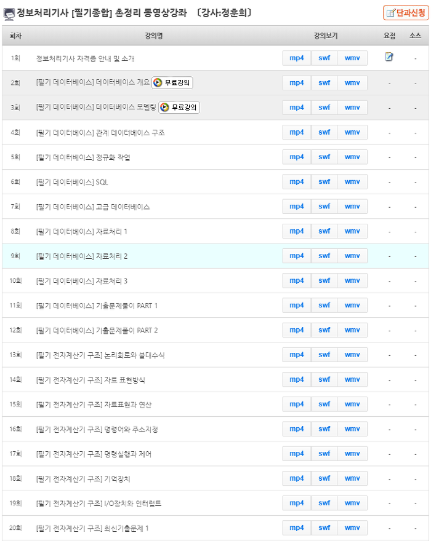Open wmv for lecture 7회 고급 데이터베이스

coord(352,207)
